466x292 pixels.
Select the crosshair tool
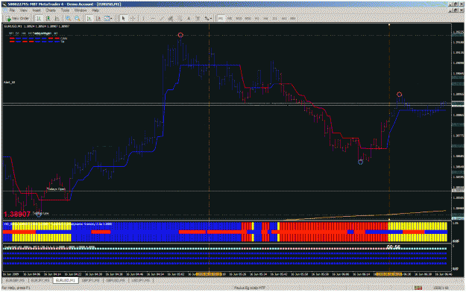point(133,19)
